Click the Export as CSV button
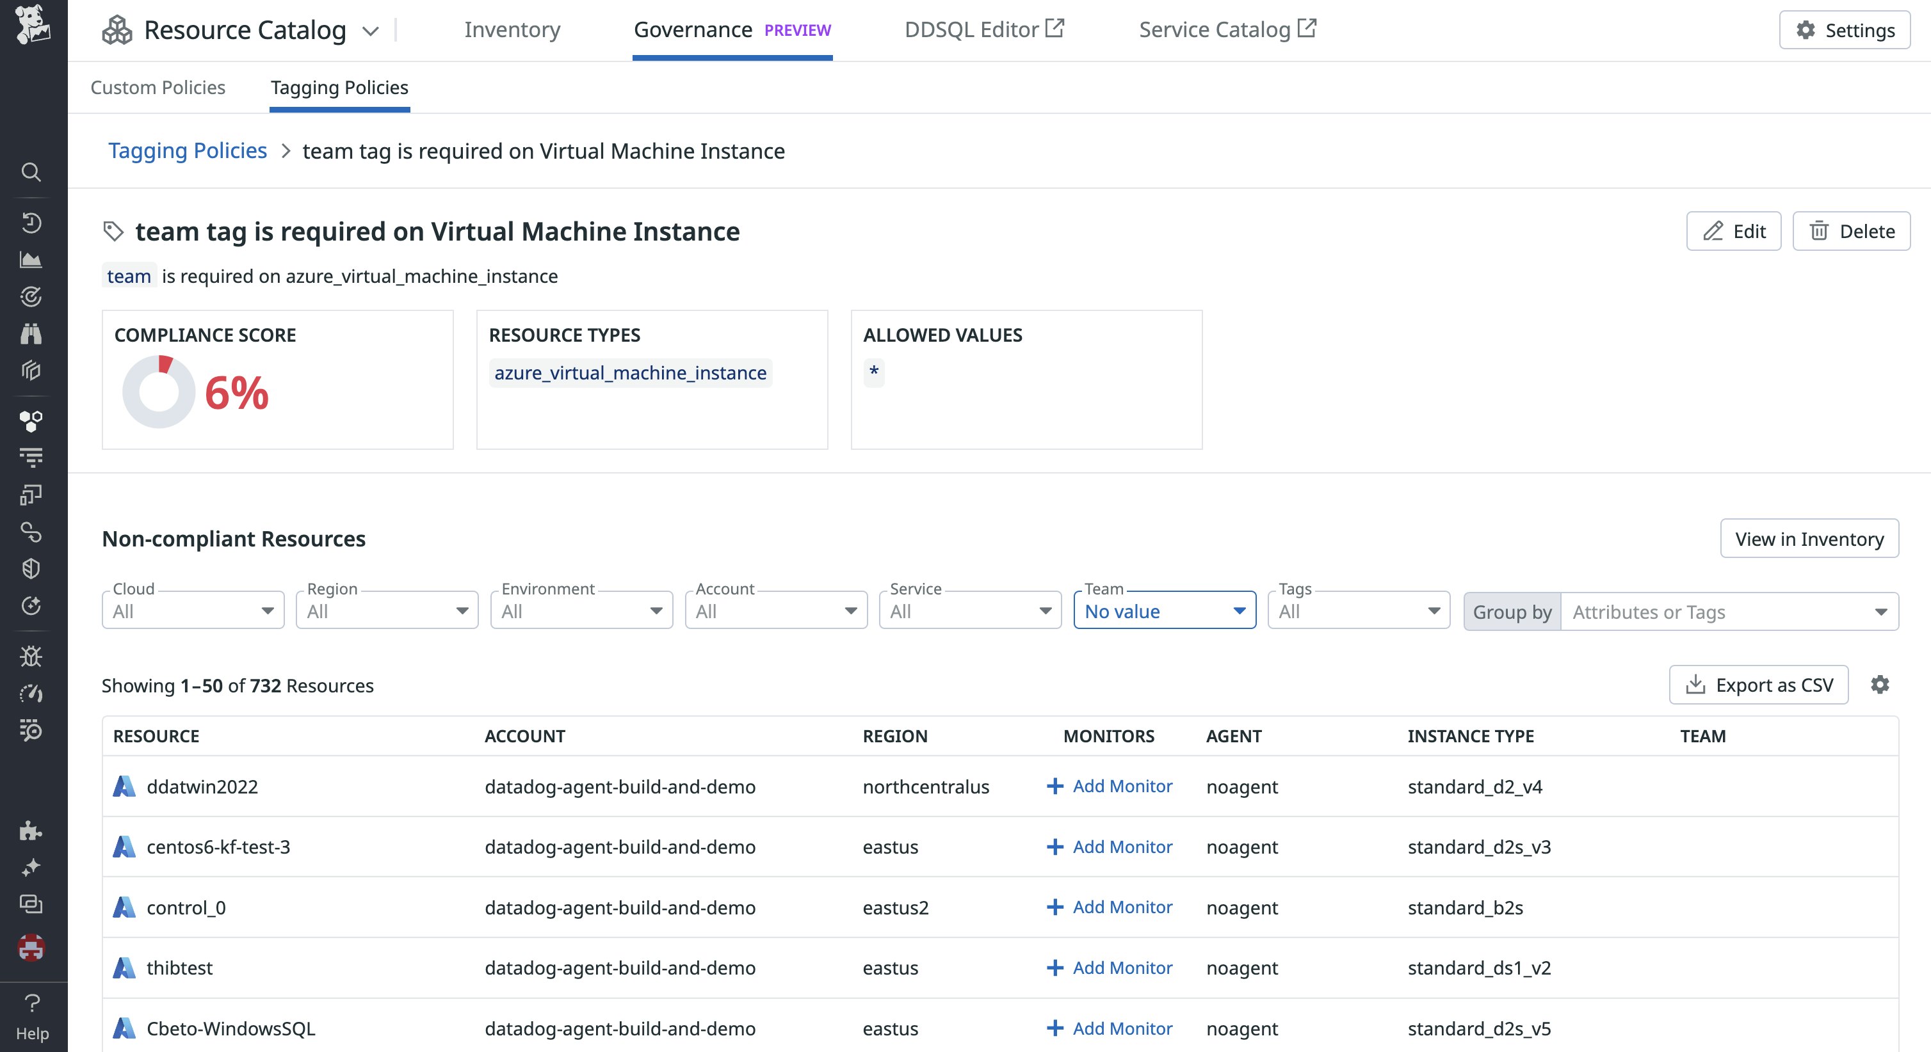1931x1052 pixels. (1758, 685)
